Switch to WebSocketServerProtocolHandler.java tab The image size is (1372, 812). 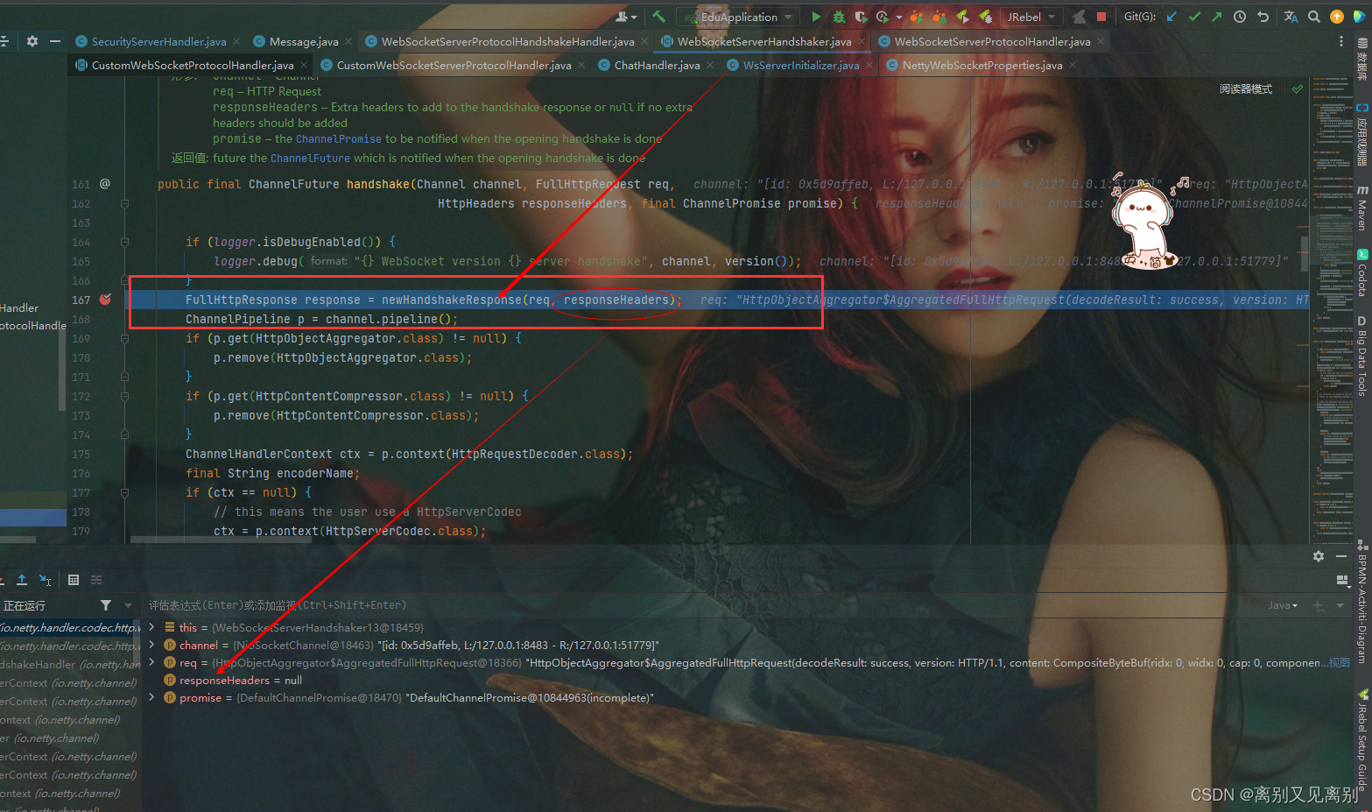click(992, 41)
